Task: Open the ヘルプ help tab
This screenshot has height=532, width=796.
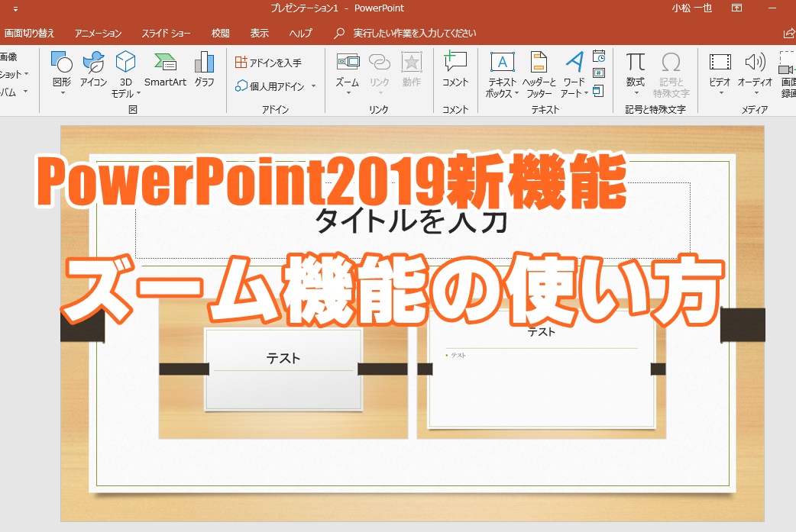Action: (300, 34)
